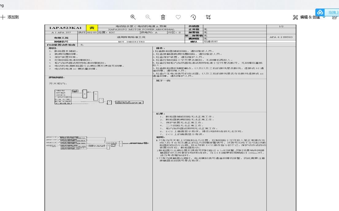The height and width of the screenshot is (211, 339).
Task: Delete the photo with the trash icon
Action: (x=163, y=17)
